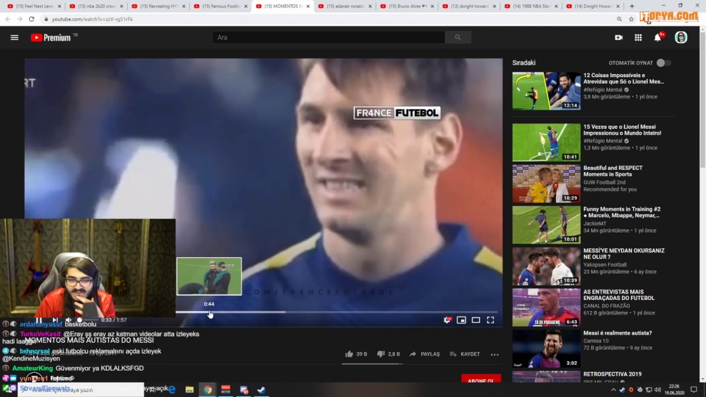The image size is (706, 397).
Task: Open the Voicemeeter taskbar icon
Action: click(x=226, y=390)
